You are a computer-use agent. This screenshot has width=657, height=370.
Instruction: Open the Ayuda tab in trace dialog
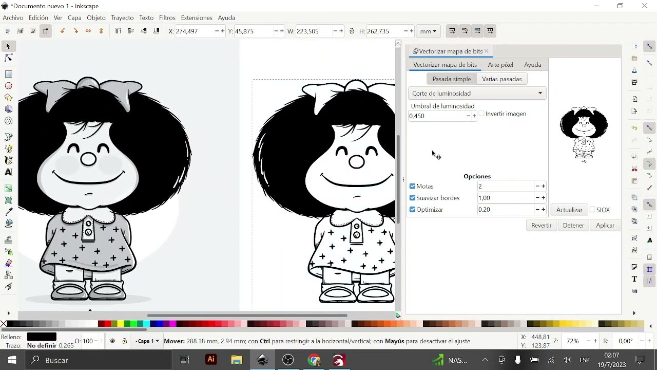click(533, 65)
